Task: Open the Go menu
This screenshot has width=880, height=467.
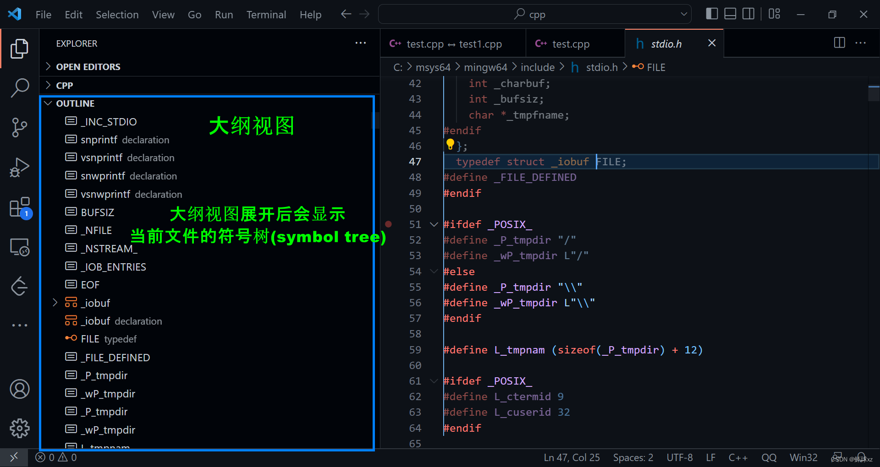Action: [x=195, y=15]
